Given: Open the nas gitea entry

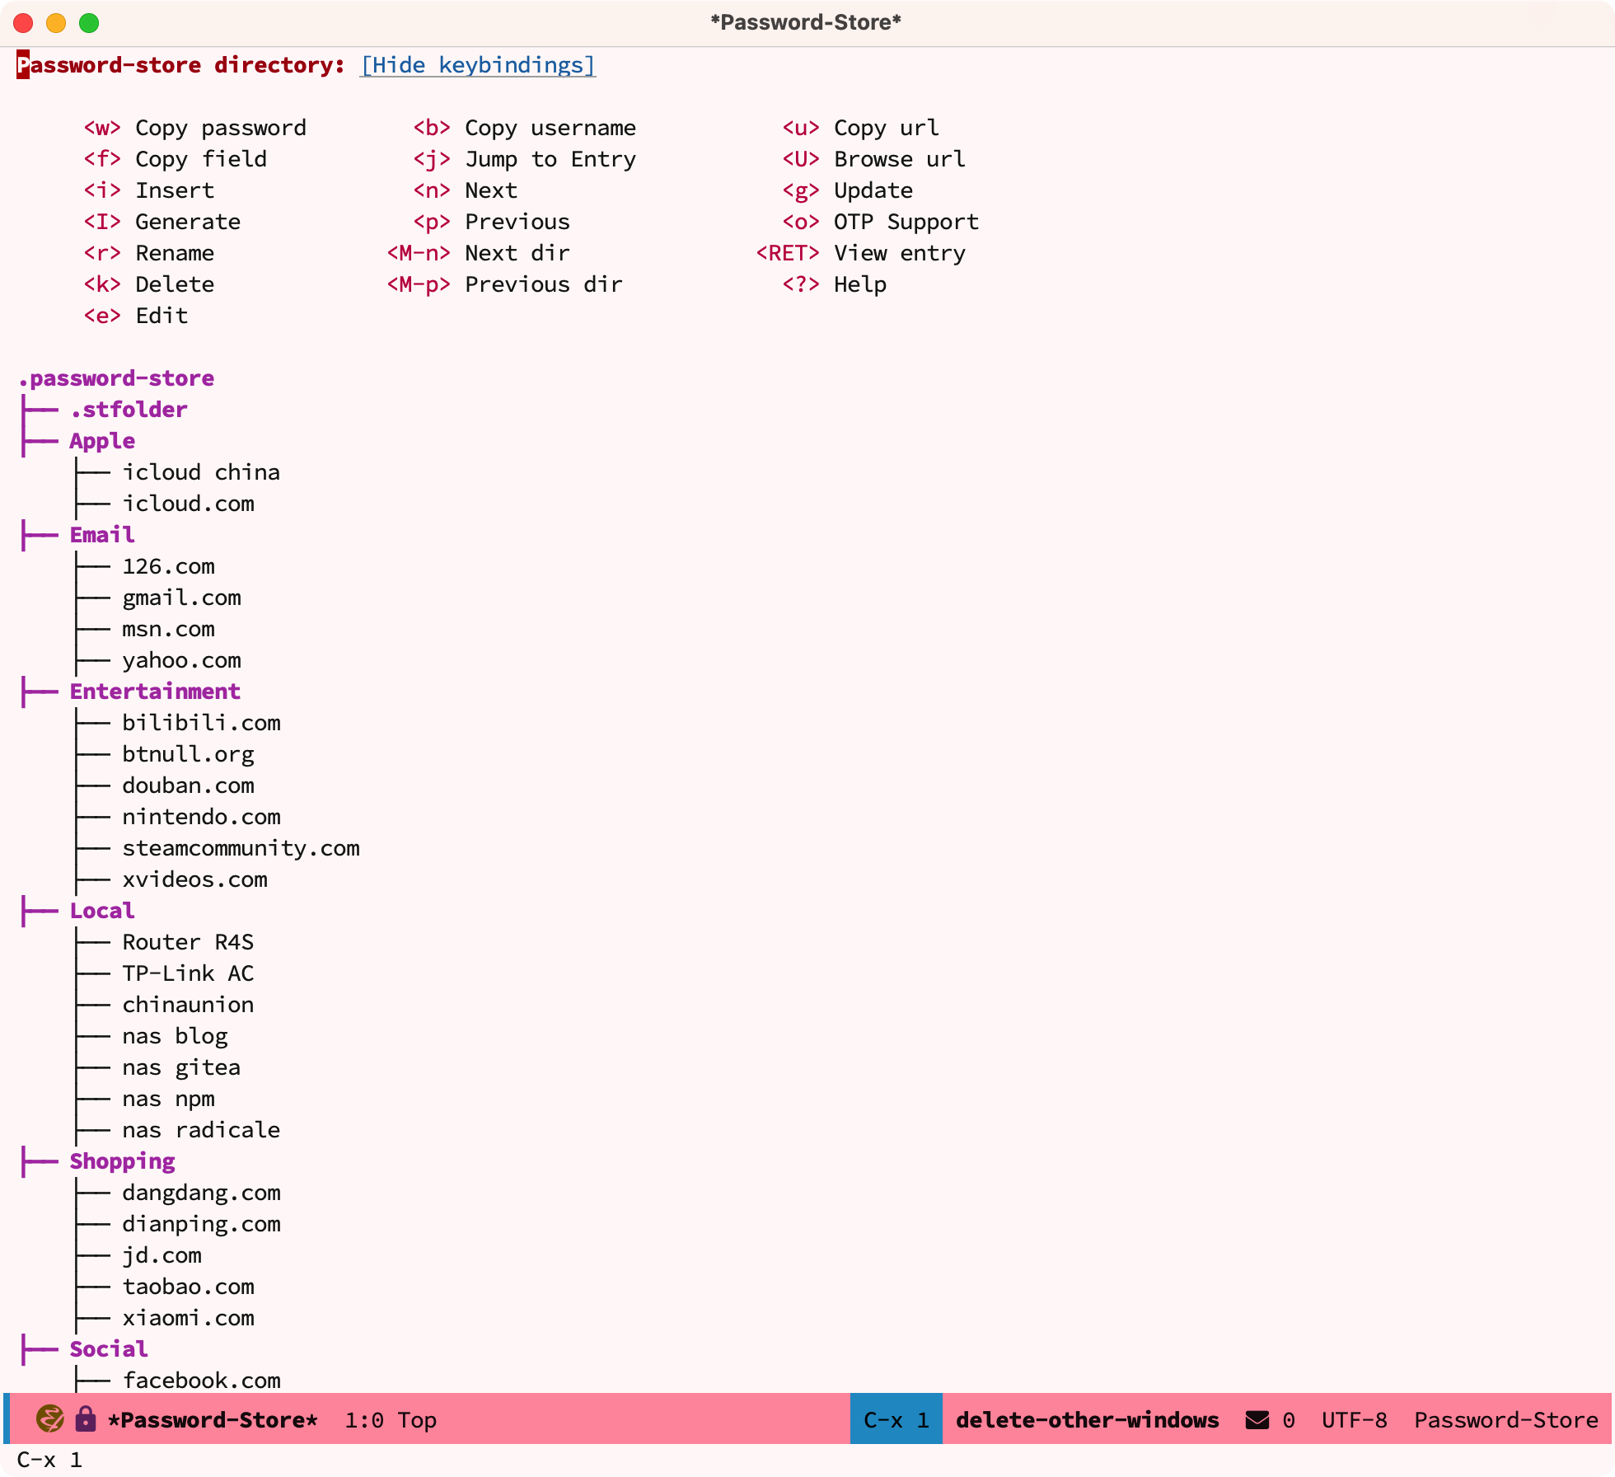Looking at the screenshot, I should coord(181,1067).
